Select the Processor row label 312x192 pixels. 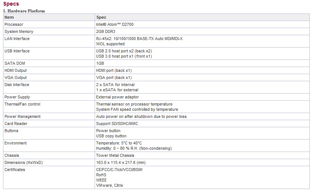14,24
